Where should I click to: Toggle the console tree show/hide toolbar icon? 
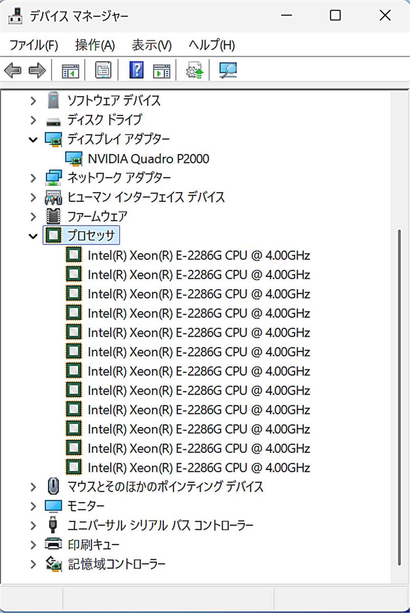point(70,70)
